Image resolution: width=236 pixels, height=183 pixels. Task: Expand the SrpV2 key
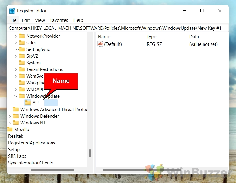(x=16, y=56)
